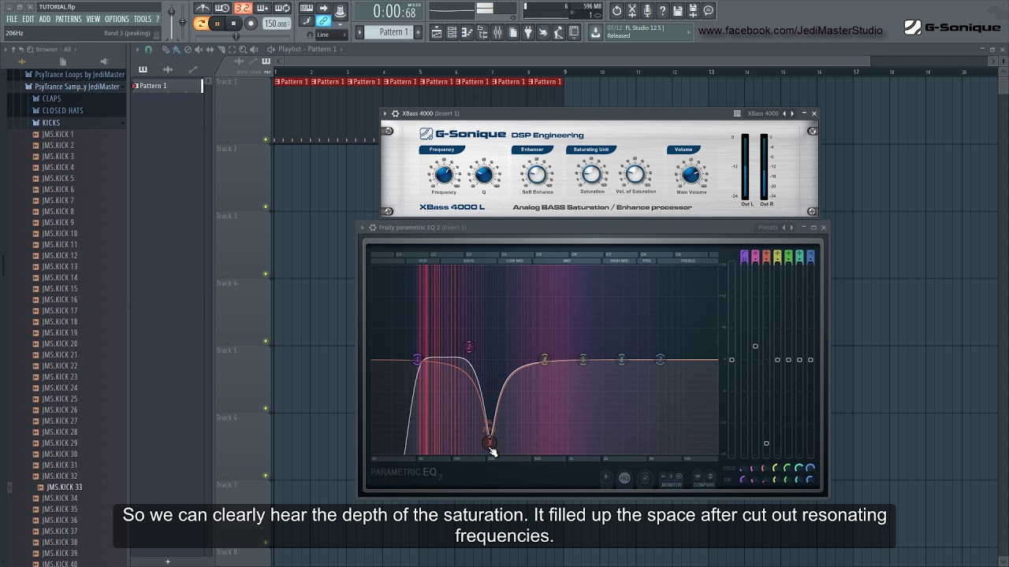
Task: Adjust the XBass Soft Enhance knob
Action: pos(537,174)
